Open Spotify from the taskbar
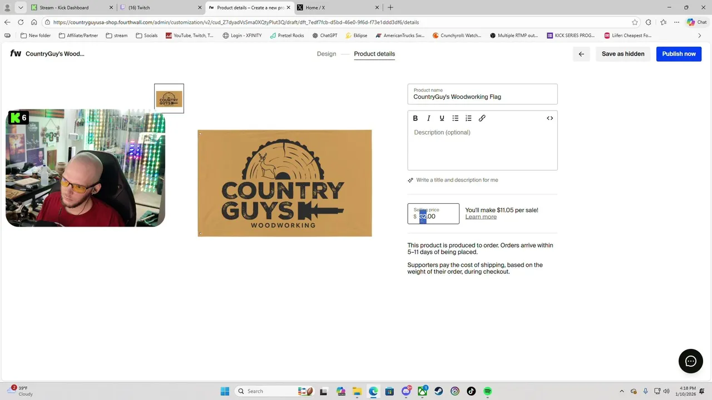The image size is (712, 400). [488, 391]
